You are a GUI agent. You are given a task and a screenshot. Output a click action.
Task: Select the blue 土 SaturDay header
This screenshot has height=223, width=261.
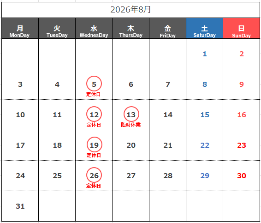(x=205, y=28)
